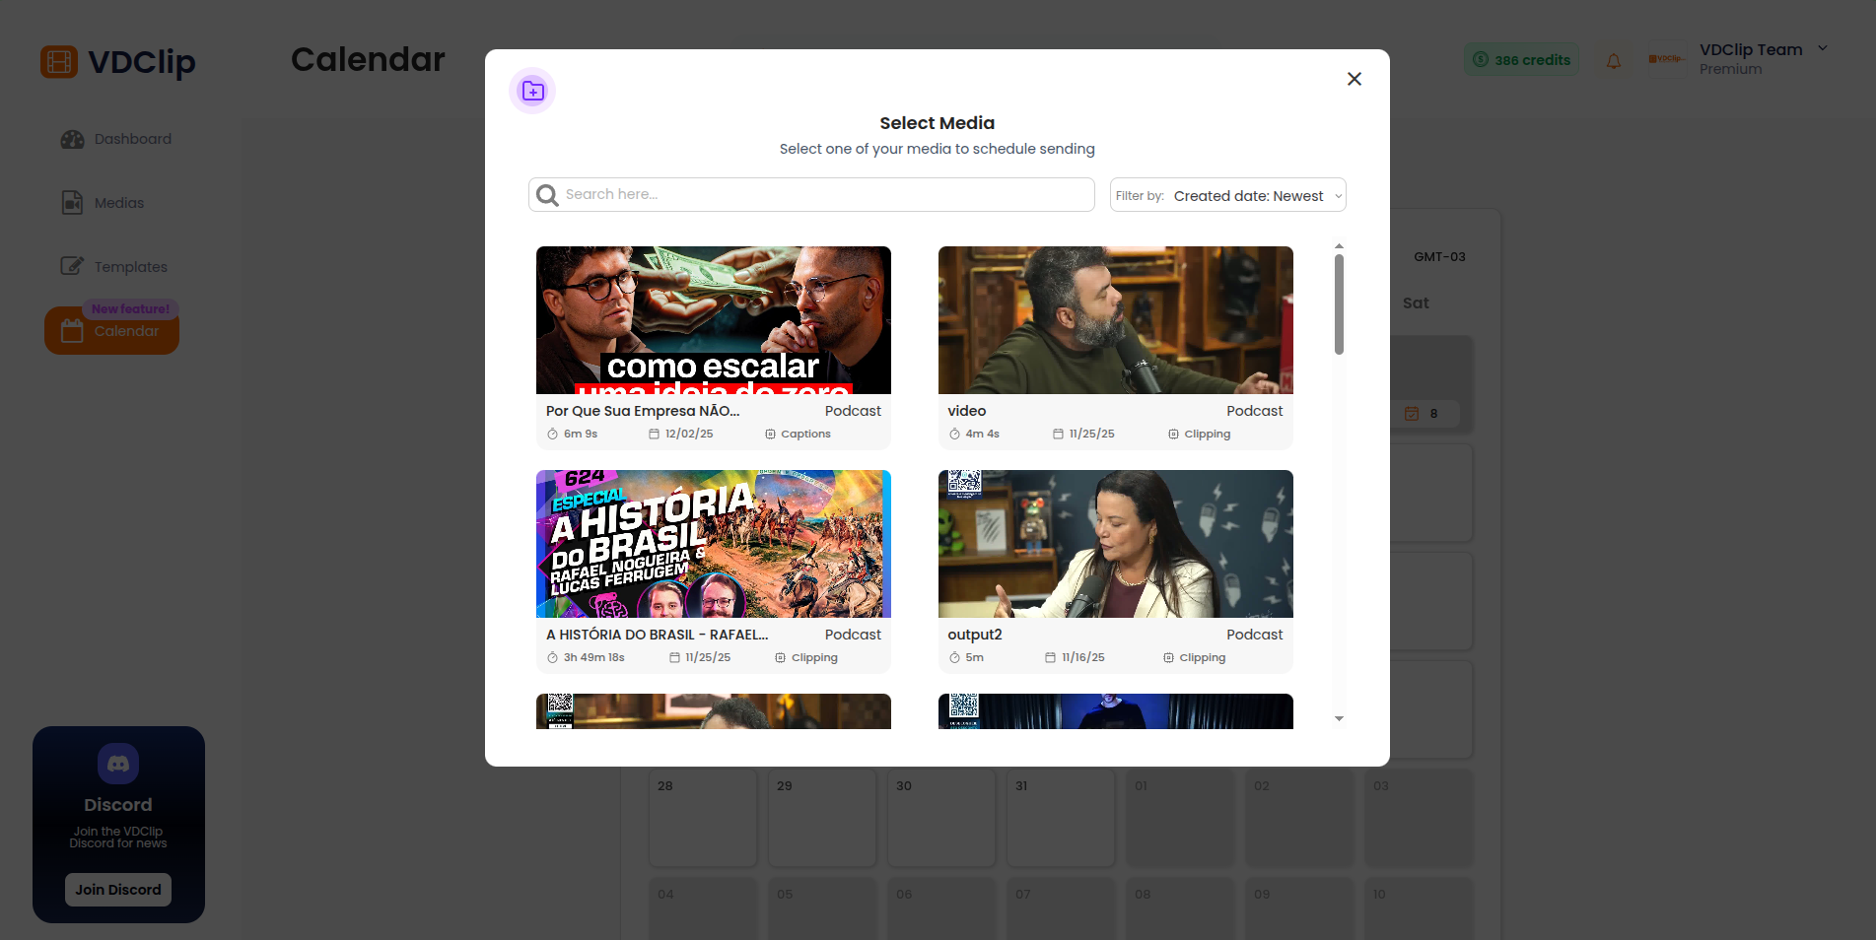Click the coin icon beside 386 credits
Viewport: 1876px width, 940px height.
[1481, 59]
